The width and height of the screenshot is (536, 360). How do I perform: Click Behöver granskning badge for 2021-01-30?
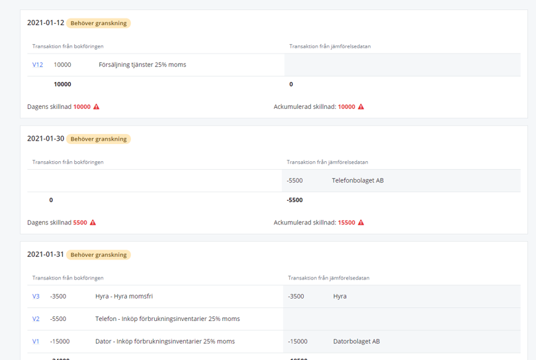[x=98, y=139]
